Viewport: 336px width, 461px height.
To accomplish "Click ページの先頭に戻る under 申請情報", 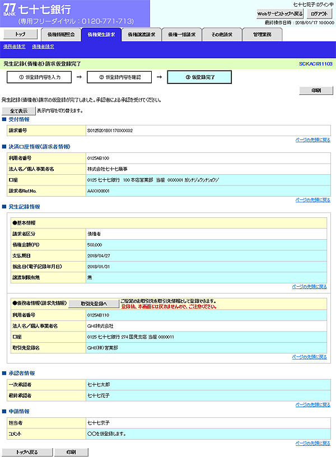I will click(x=313, y=444).
